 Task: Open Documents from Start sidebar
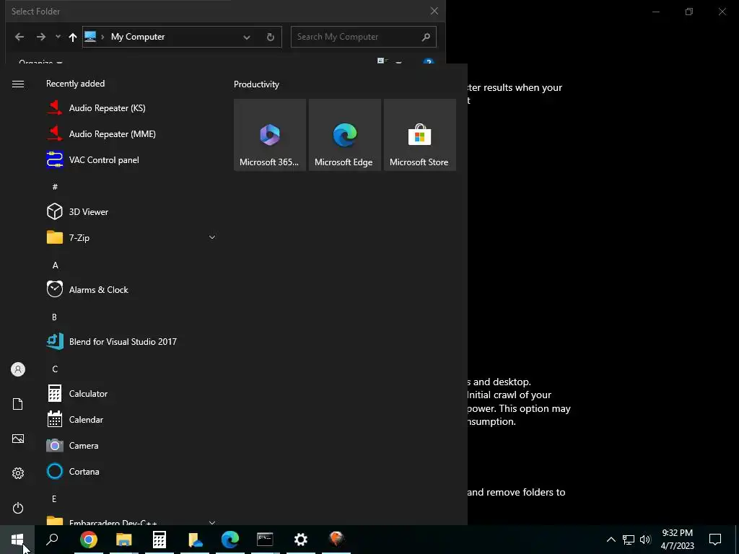(18, 404)
